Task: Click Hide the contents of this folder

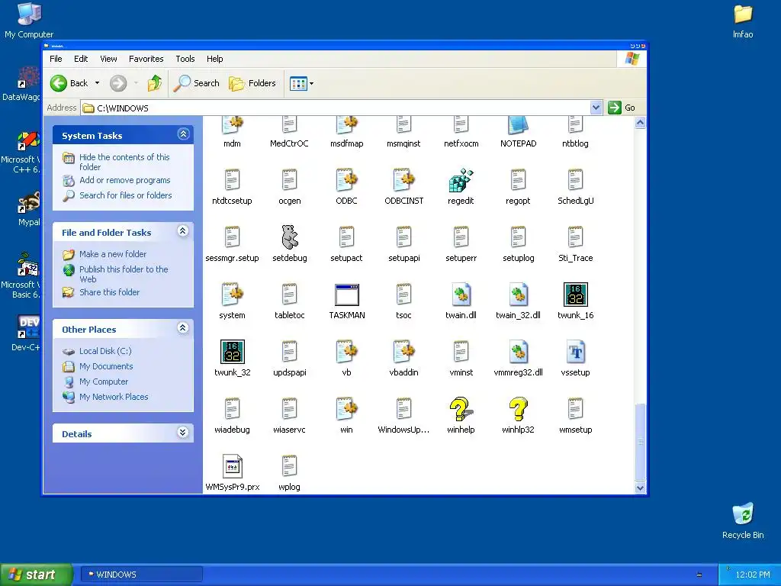Action: click(124, 162)
